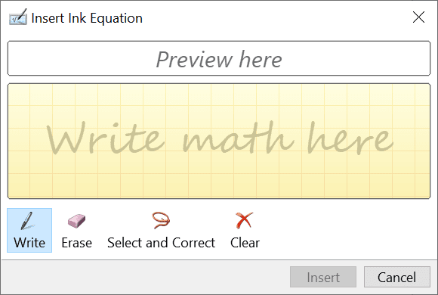Viewport: 438px width, 295px height.
Task: Click the 'Clear' text label
Action: pos(245,243)
